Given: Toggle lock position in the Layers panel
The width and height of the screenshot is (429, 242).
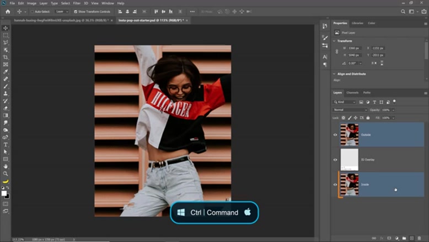Looking at the screenshot, I should (x=356, y=118).
